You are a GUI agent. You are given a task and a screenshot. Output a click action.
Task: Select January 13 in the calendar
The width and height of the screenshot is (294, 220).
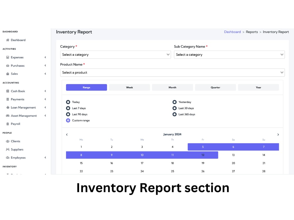pyautogui.click(x=233, y=155)
